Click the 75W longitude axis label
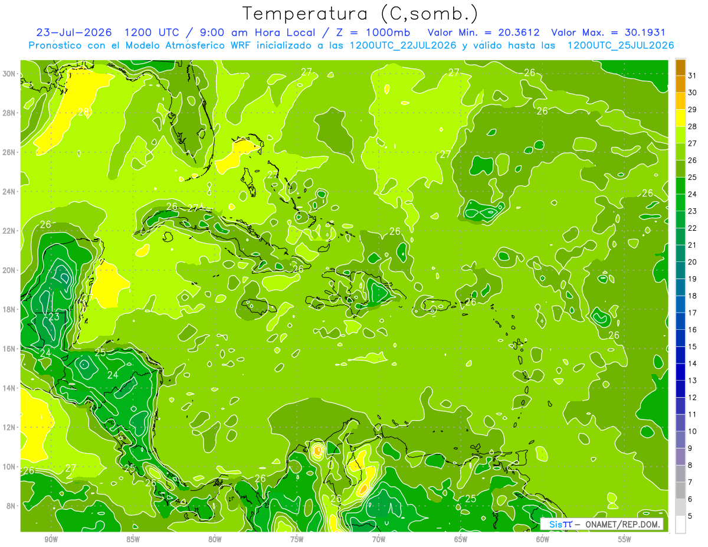This screenshot has width=708, height=547. (x=297, y=539)
